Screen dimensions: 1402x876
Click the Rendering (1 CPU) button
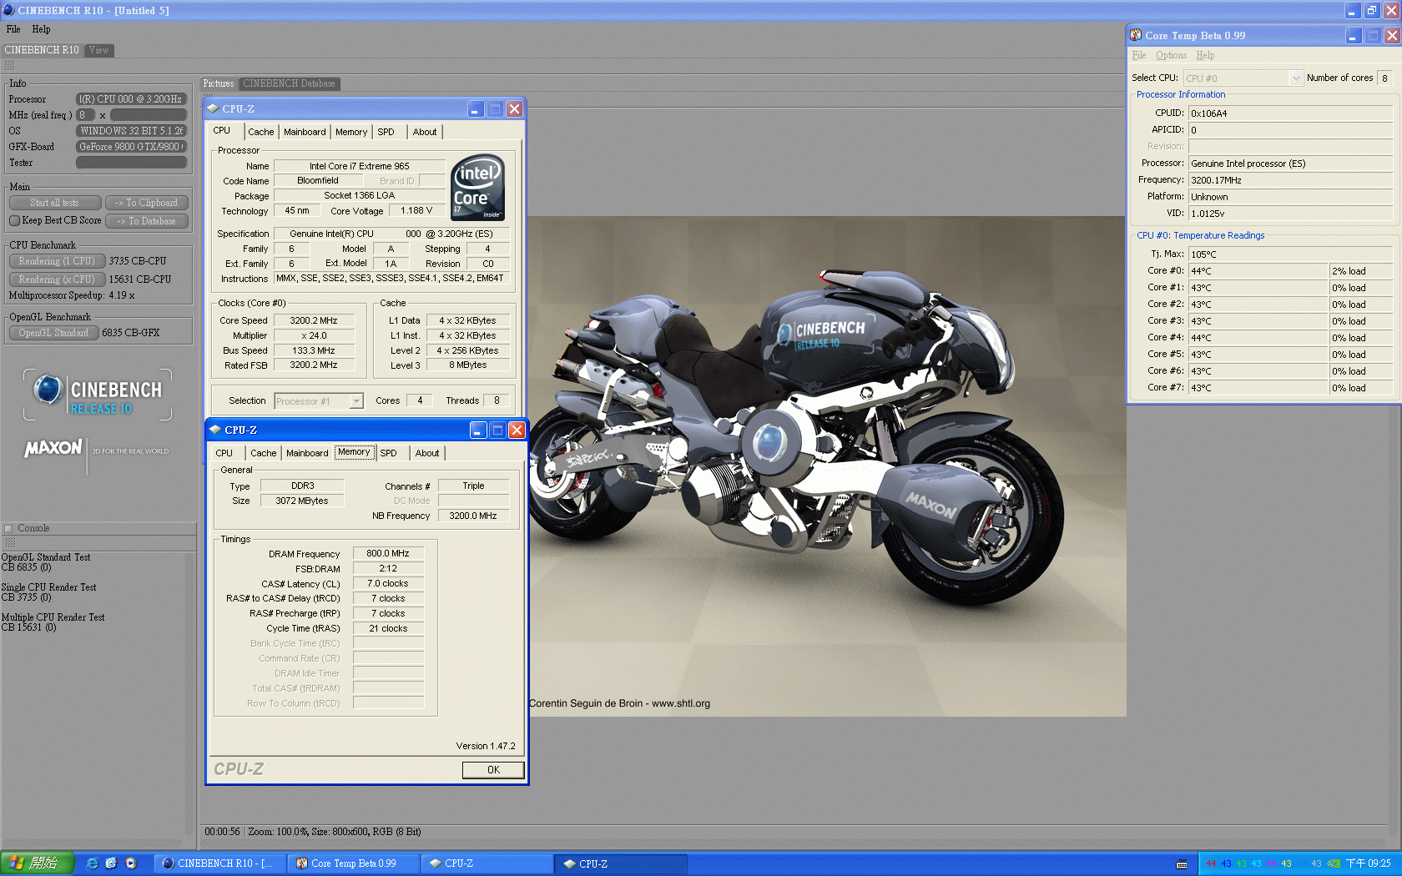tap(57, 261)
